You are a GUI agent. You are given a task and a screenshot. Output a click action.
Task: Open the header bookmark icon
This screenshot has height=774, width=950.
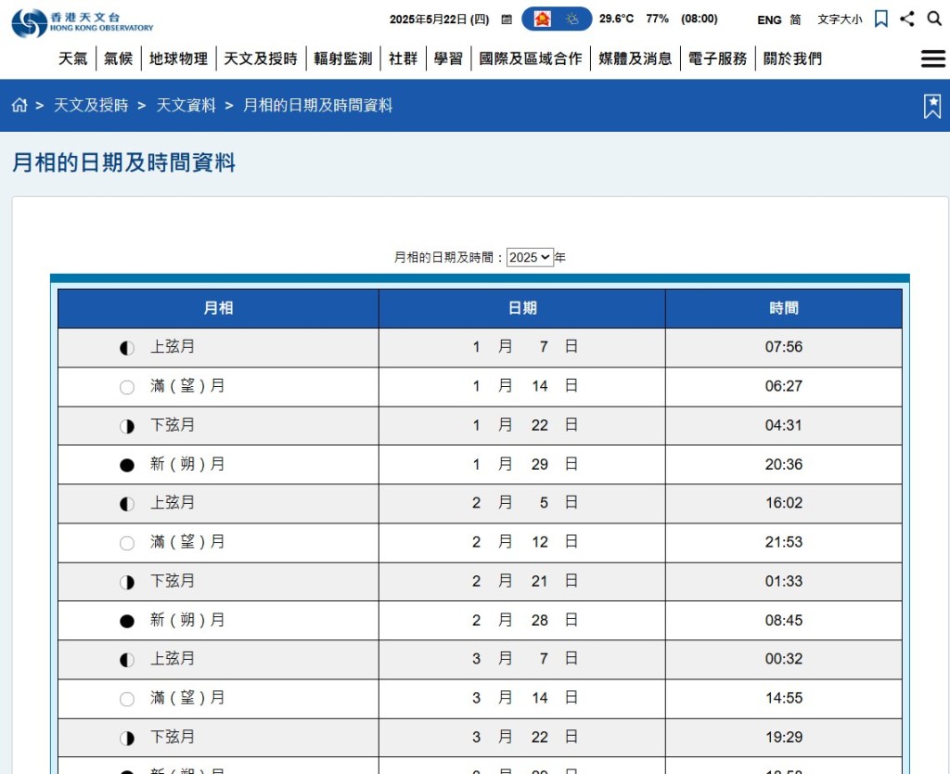[881, 19]
